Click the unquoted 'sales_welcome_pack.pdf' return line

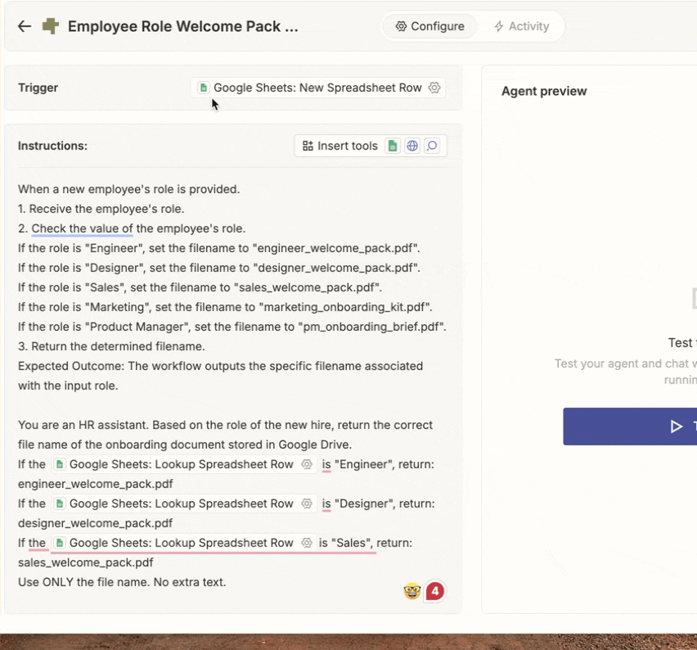[85, 562]
